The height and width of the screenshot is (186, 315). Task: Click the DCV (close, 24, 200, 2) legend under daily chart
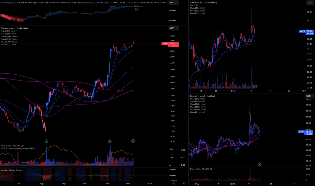[12, 145]
